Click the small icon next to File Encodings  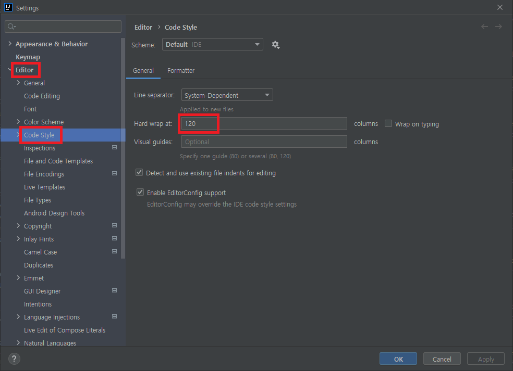pos(114,174)
